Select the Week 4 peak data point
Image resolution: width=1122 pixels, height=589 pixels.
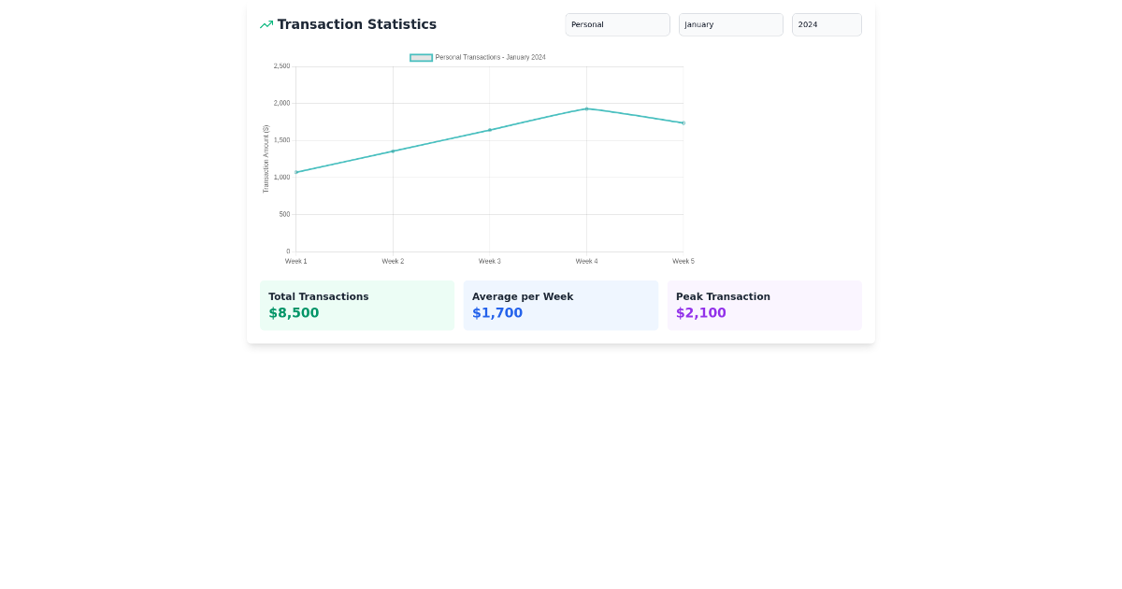(587, 108)
